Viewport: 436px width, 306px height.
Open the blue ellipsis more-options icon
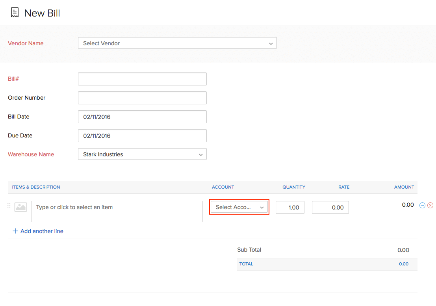[422, 205]
